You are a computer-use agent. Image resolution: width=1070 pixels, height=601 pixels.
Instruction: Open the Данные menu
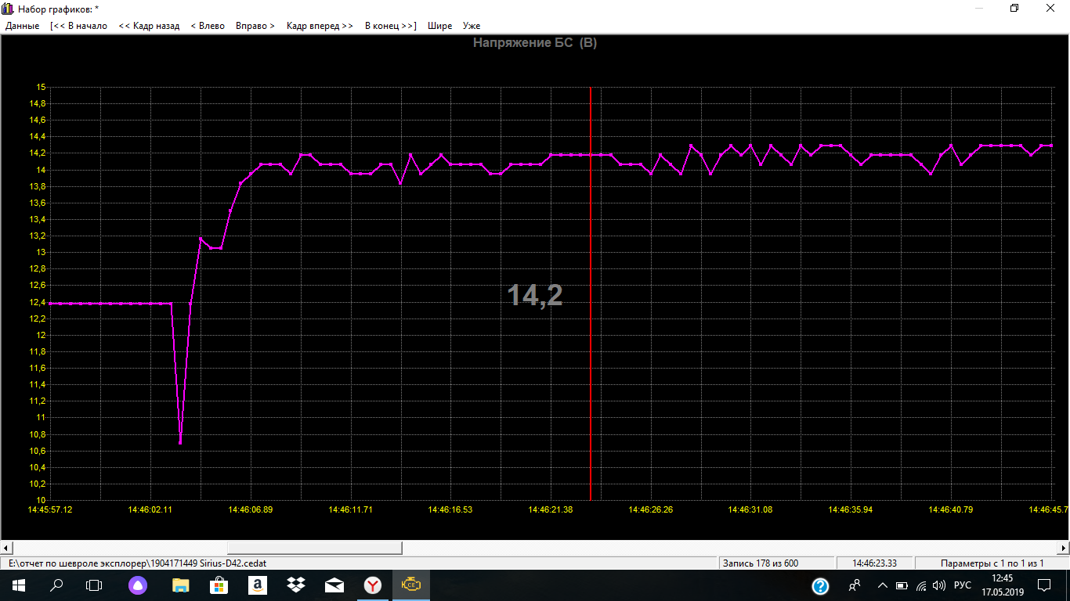22,26
